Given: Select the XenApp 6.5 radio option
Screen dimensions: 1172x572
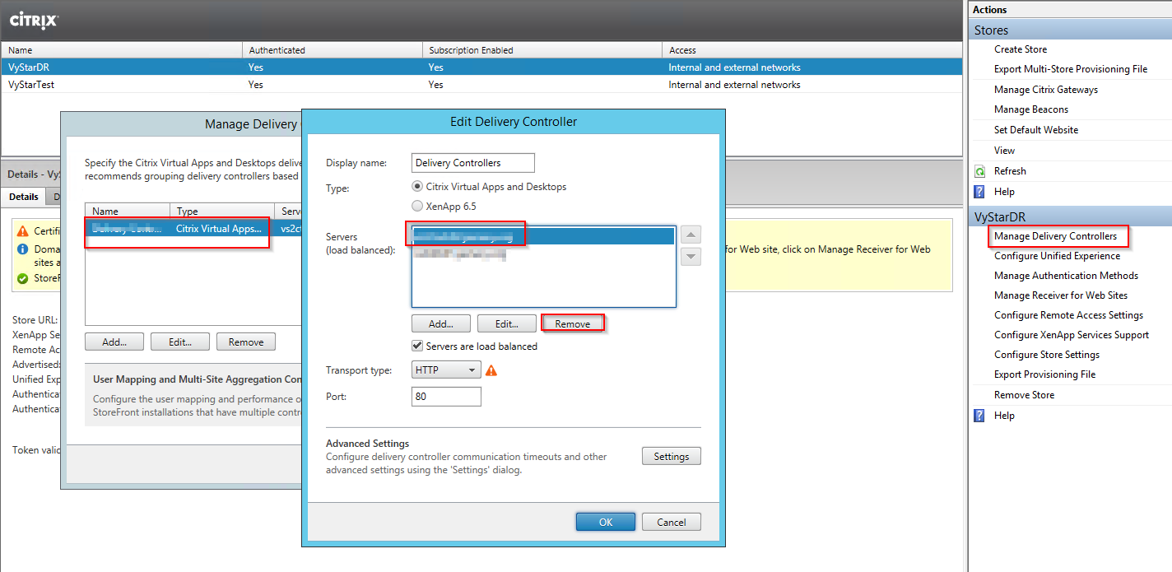Looking at the screenshot, I should tap(417, 207).
